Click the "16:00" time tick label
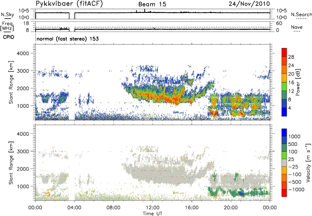This screenshot has width=312, height=216. (x=191, y=208)
